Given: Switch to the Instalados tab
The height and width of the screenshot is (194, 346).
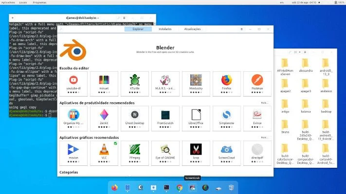Looking at the screenshot, I should (165, 29).
